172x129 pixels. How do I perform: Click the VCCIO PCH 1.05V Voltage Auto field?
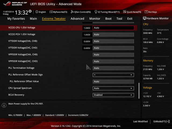pyautogui.click(x=113, y=35)
